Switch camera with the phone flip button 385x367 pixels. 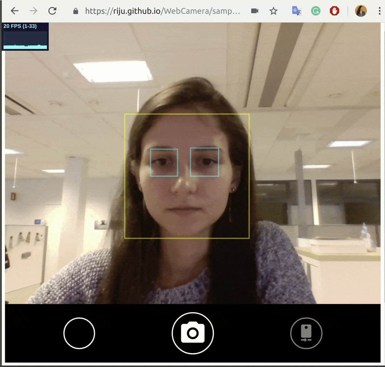click(x=306, y=333)
